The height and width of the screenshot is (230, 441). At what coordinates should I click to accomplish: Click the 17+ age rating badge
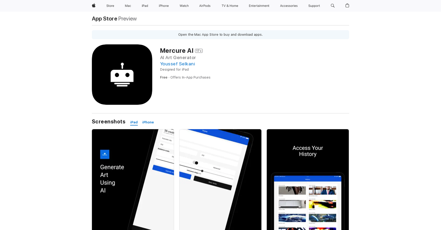(199, 51)
